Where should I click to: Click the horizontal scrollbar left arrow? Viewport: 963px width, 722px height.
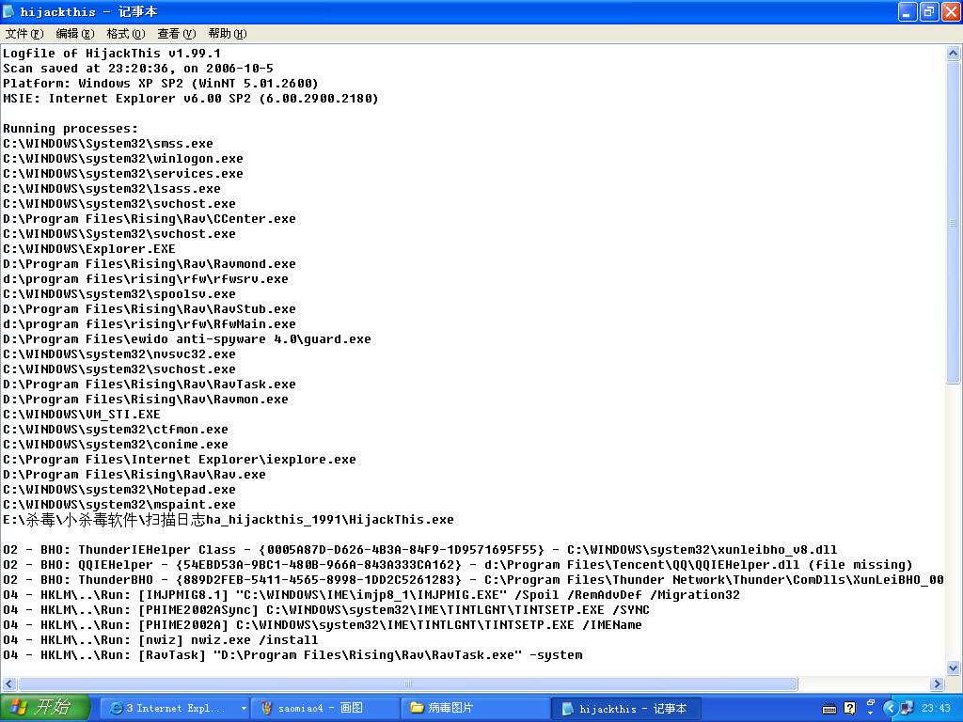click(x=9, y=683)
